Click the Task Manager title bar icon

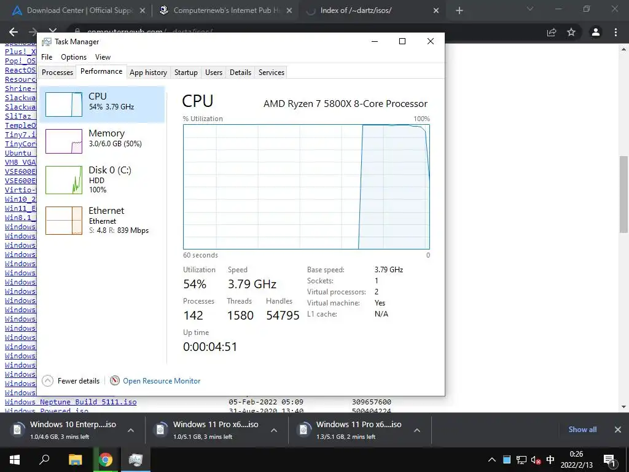click(x=47, y=42)
